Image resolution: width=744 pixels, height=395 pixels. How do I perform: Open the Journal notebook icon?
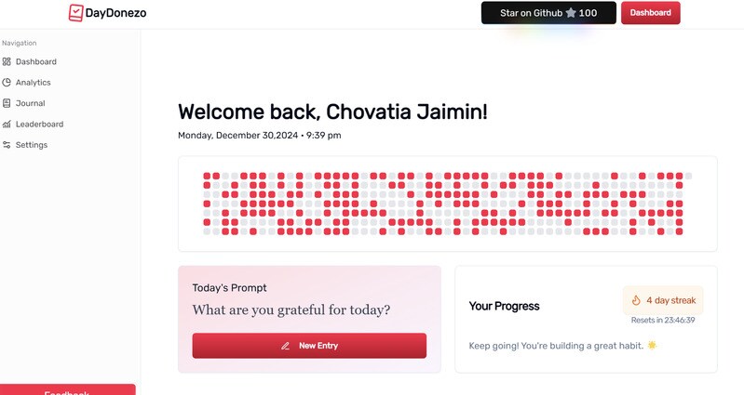pyautogui.click(x=7, y=103)
